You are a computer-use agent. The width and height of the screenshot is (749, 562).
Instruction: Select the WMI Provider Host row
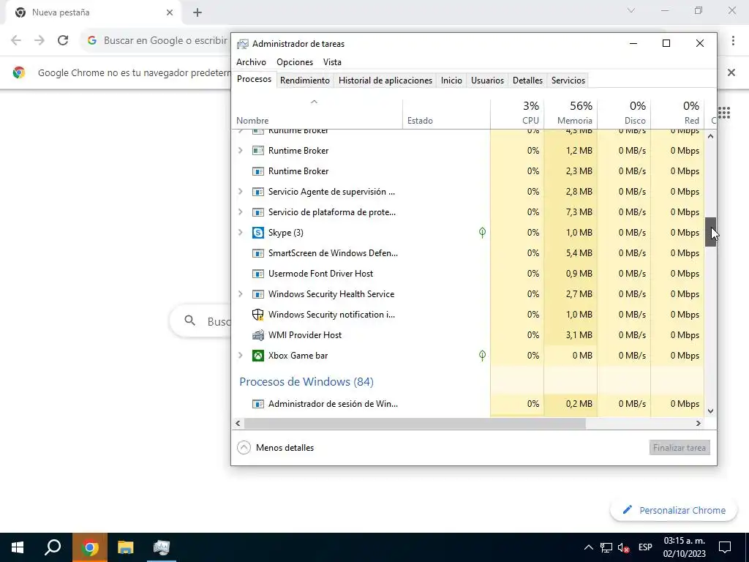pos(468,335)
